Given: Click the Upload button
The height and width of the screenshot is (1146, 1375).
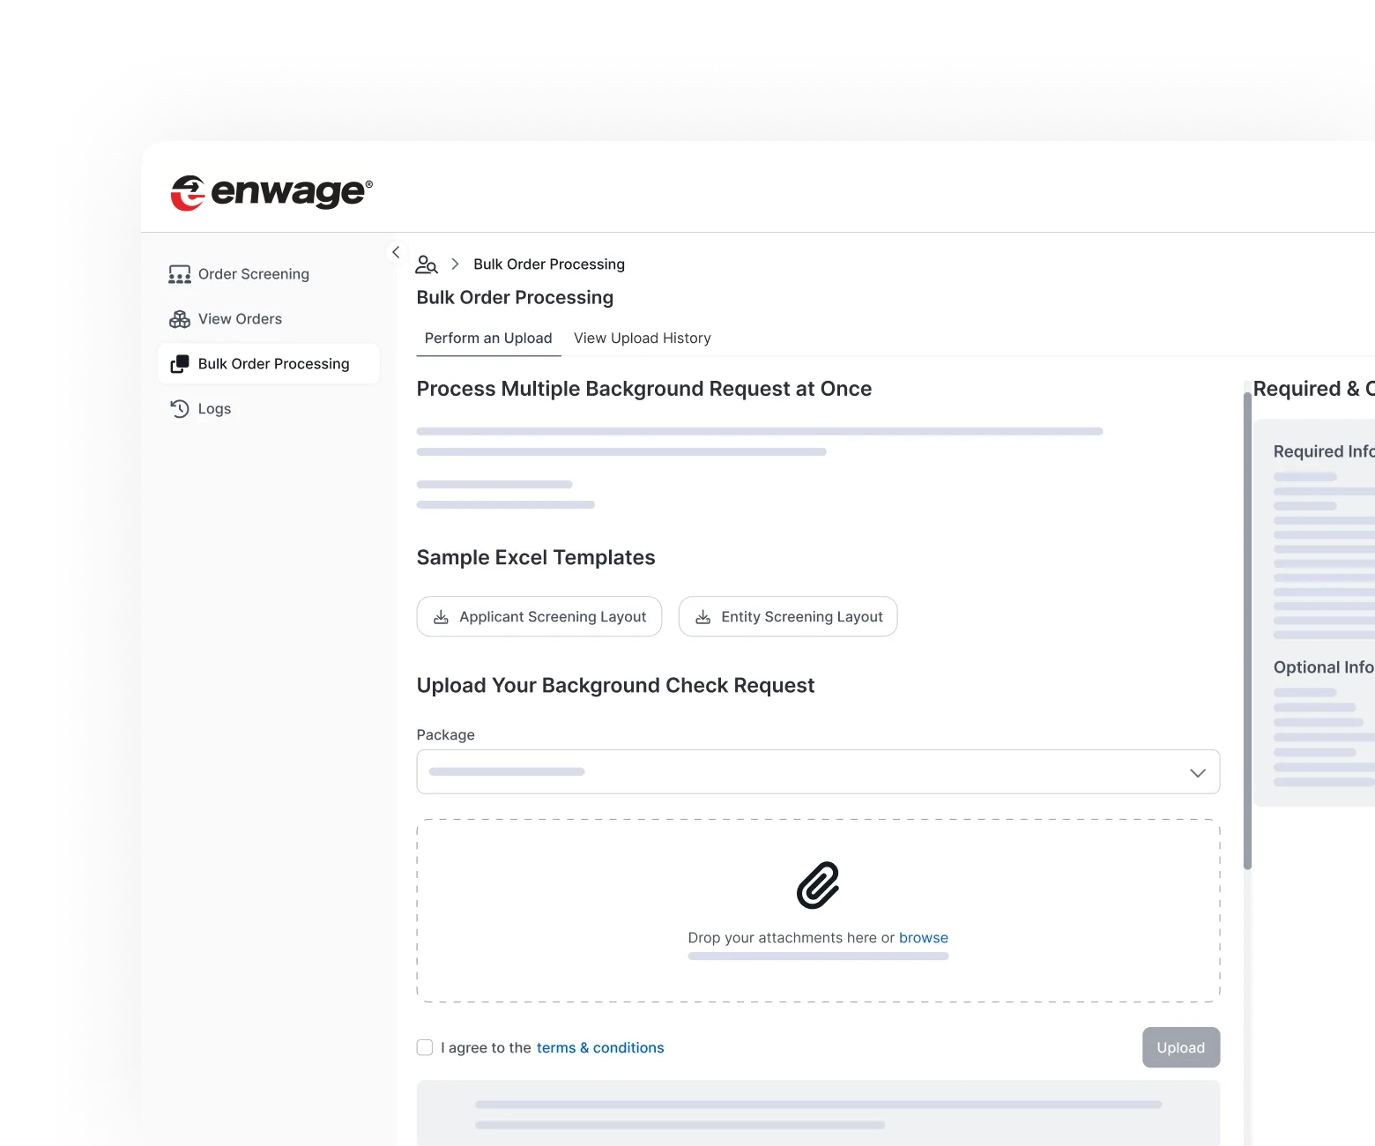Looking at the screenshot, I should (x=1180, y=1047).
